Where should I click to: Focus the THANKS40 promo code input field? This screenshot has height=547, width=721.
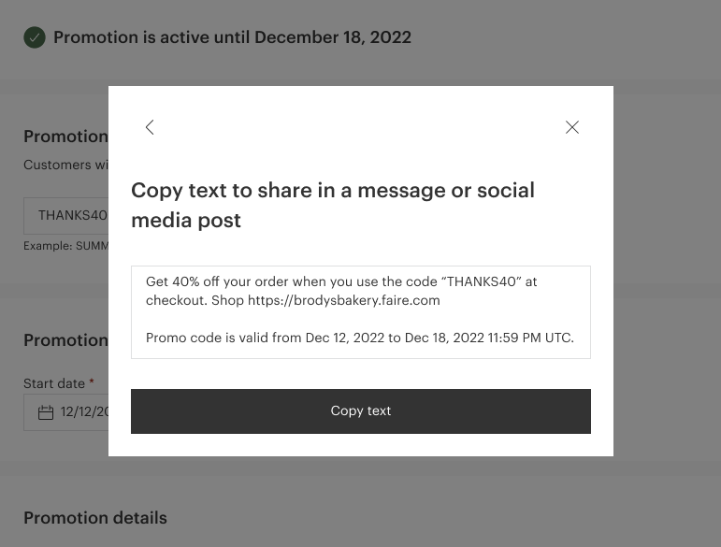pyautogui.click(x=71, y=215)
